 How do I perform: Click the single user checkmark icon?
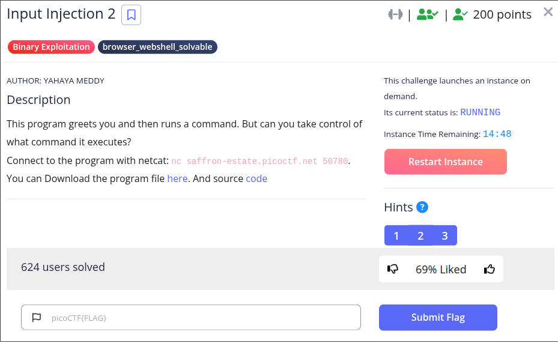click(x=460, y=15)
